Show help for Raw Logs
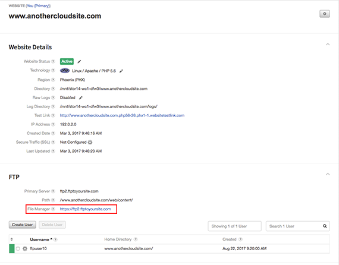Image resolution: width=339 pixels, height=265 pixels. coord(53,97)
